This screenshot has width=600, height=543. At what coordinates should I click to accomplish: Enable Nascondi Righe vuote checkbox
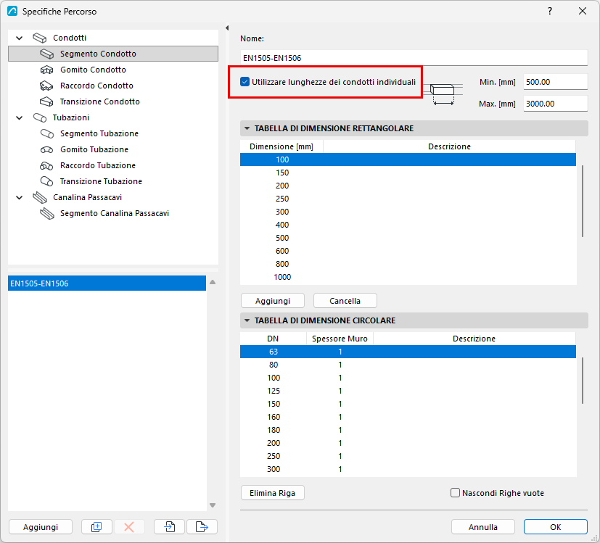[455, 493]
